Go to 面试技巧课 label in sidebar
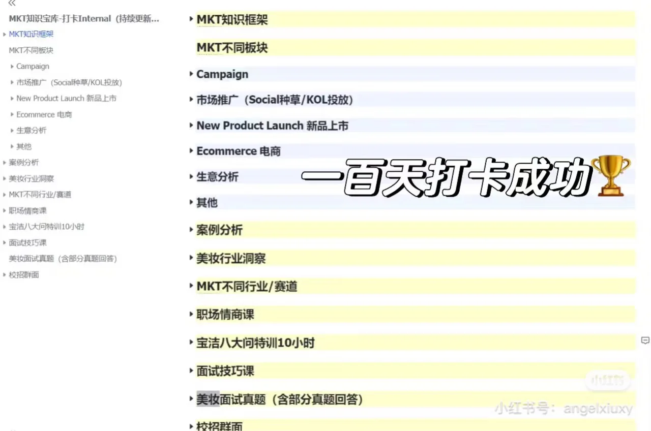Viewport: 651px width, 431px height. coord(27,243)
